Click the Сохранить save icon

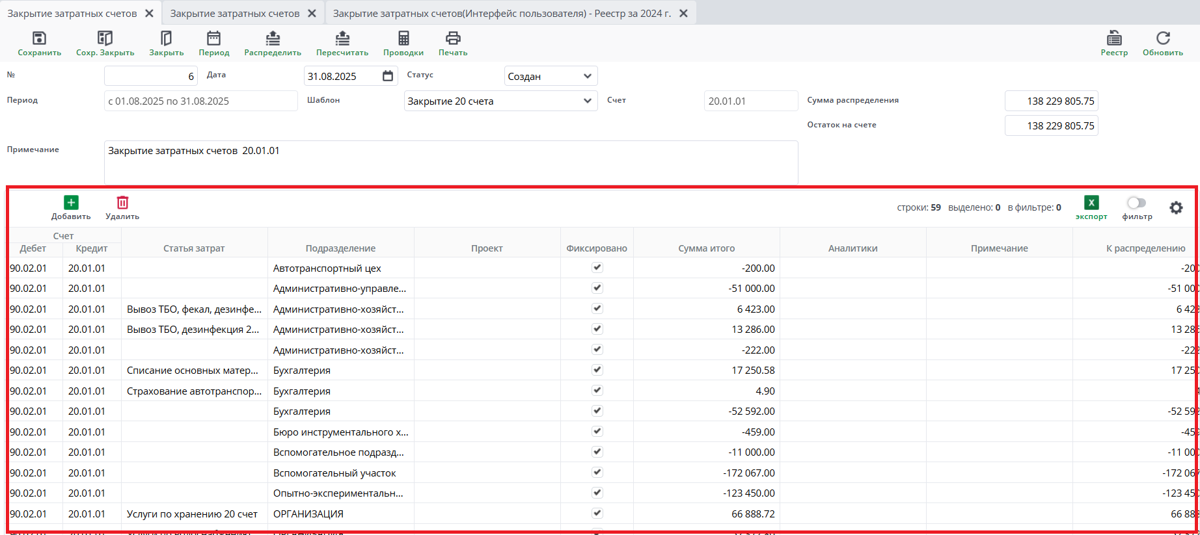click(39, 38)
